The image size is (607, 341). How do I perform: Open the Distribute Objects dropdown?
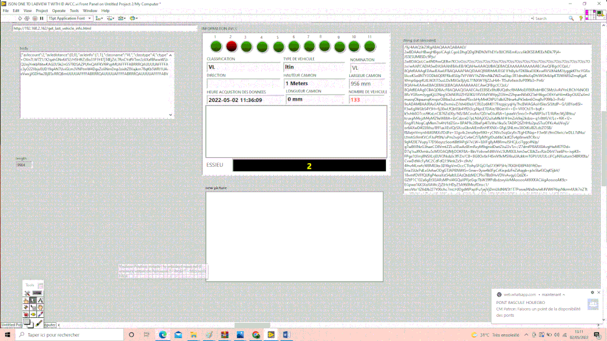[x=111, y=18]
